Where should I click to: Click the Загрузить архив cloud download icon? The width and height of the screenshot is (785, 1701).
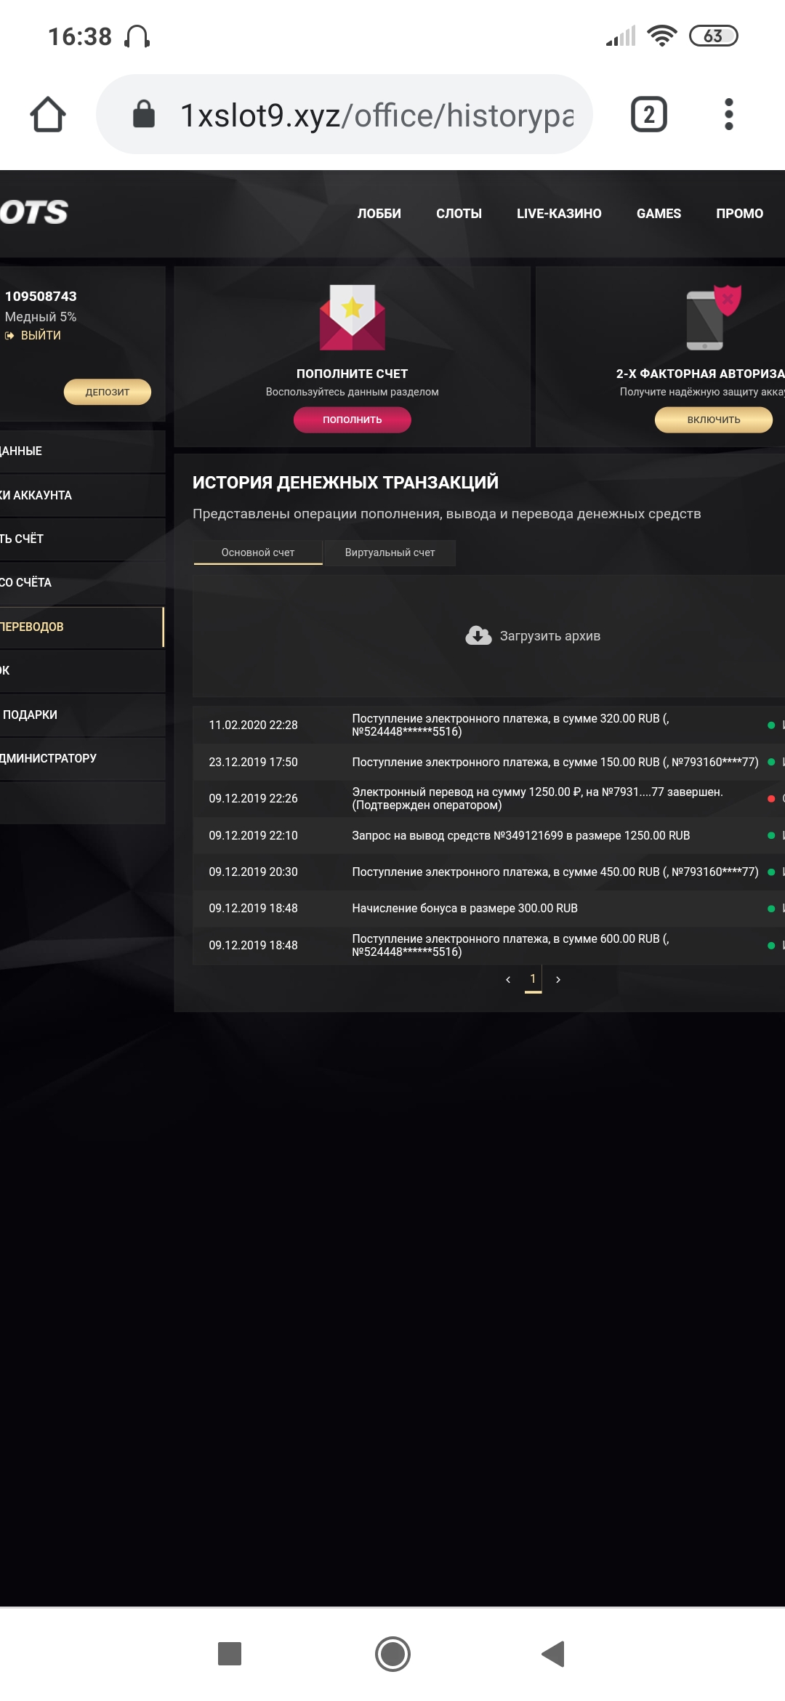coord(476,635)
